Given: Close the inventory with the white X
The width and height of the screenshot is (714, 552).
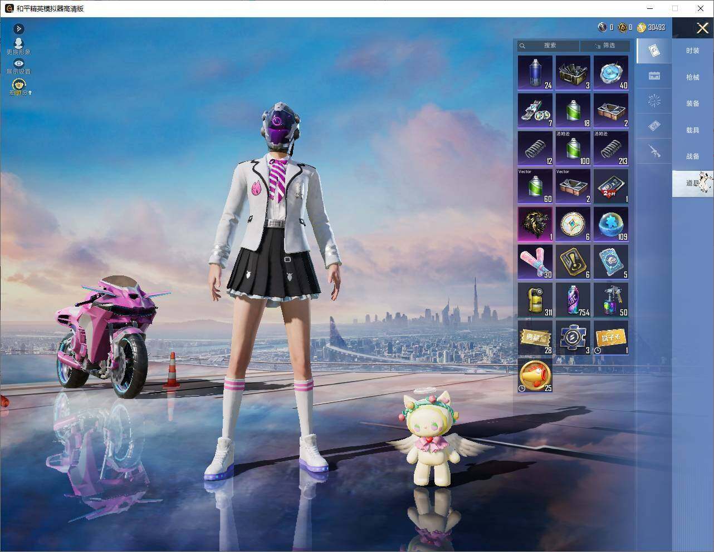Looking at the screenshot, I should [x=702, y=28].
